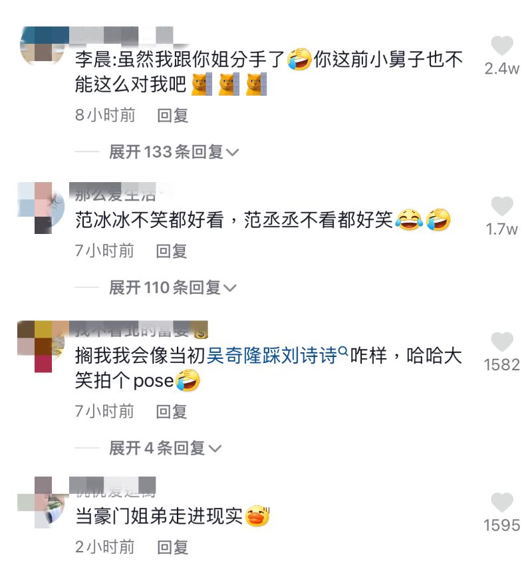Expand the 4 replies thread
532x563 pixels.
(165, 448)
